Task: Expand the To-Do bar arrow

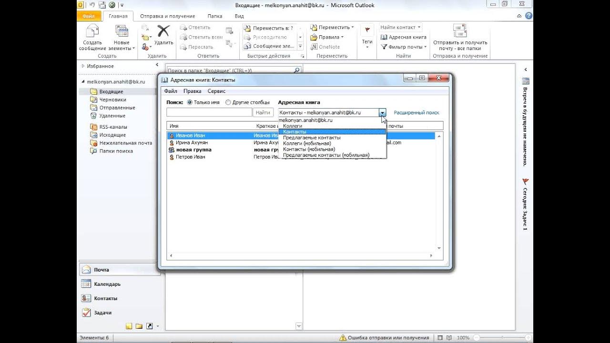Action: coord(526,70)
